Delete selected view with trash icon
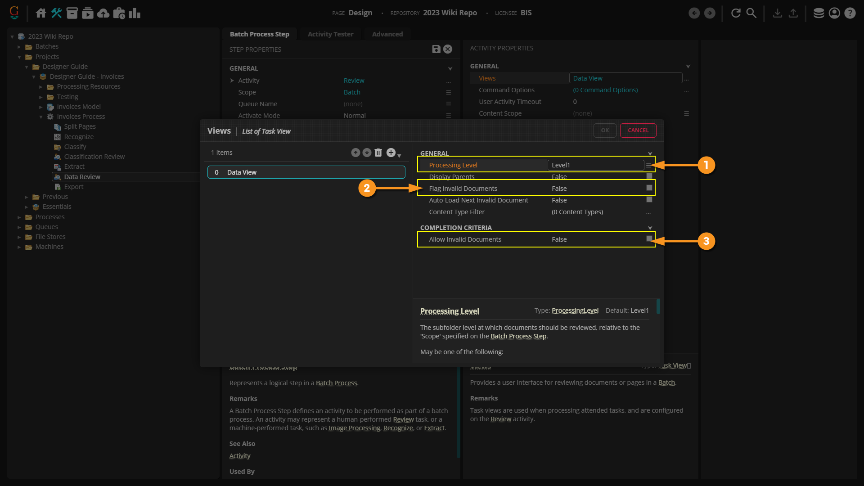The image size is (864, 486). 378,153
